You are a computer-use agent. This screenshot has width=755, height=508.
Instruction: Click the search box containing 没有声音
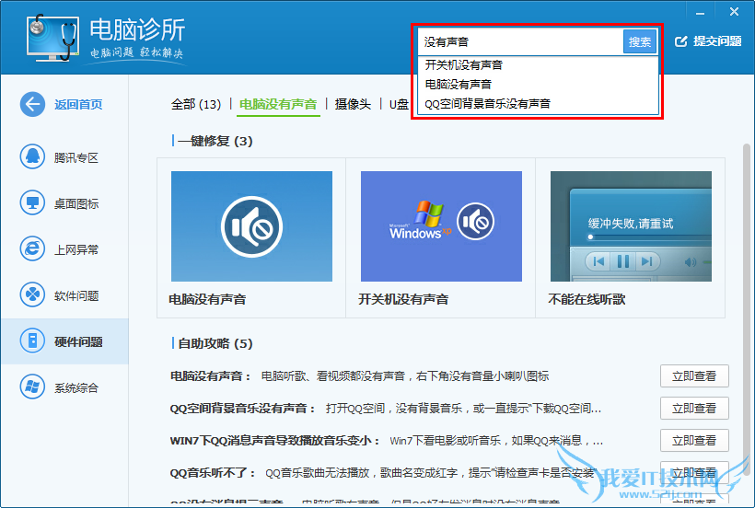point(520,41)
